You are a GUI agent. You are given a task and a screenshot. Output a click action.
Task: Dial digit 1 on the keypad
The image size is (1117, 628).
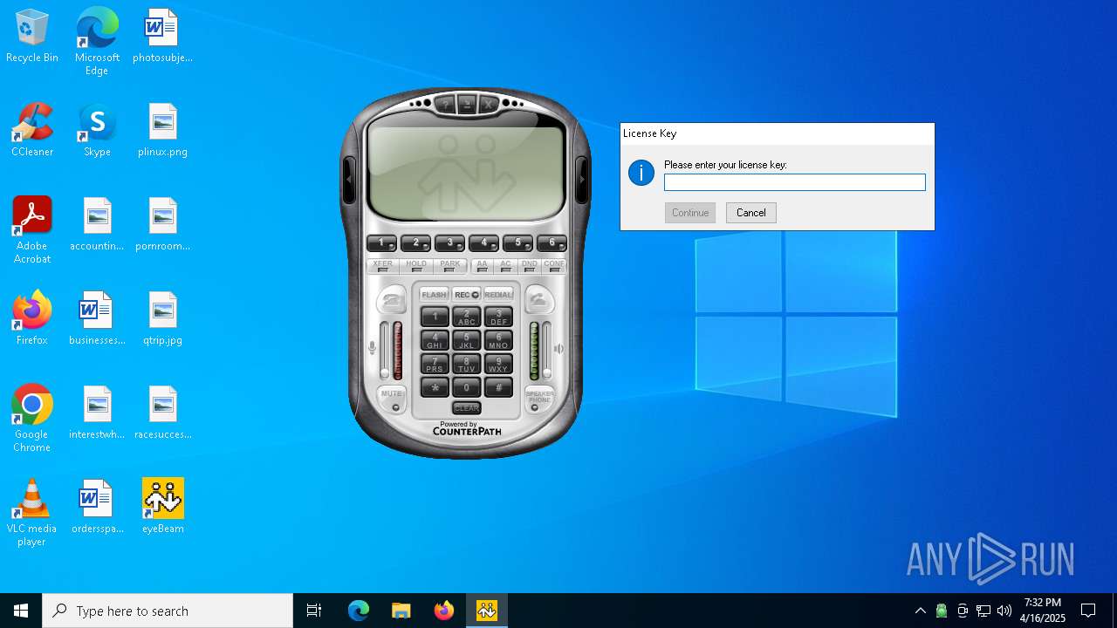(x=435, y=317)
